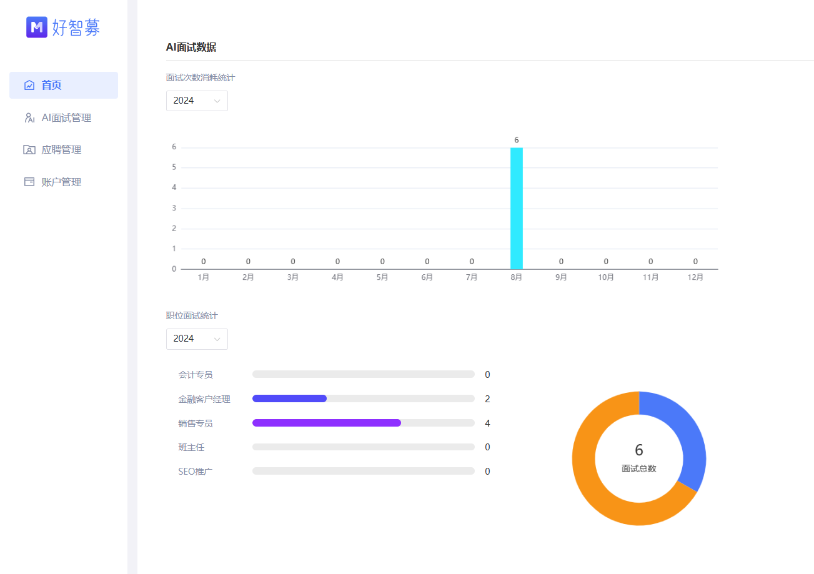The width and height of the screenshot is (814, 574).
Task: Open year dropdown under 面试次数消耗统计
Action: point(196,101)
